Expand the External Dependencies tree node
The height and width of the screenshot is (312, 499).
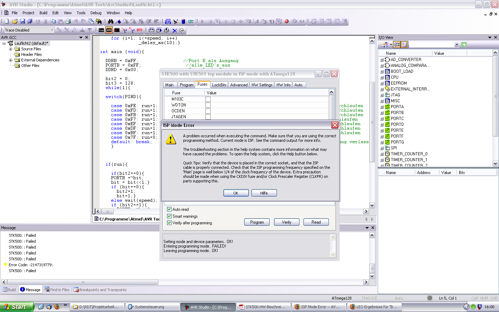pos(11,60)
